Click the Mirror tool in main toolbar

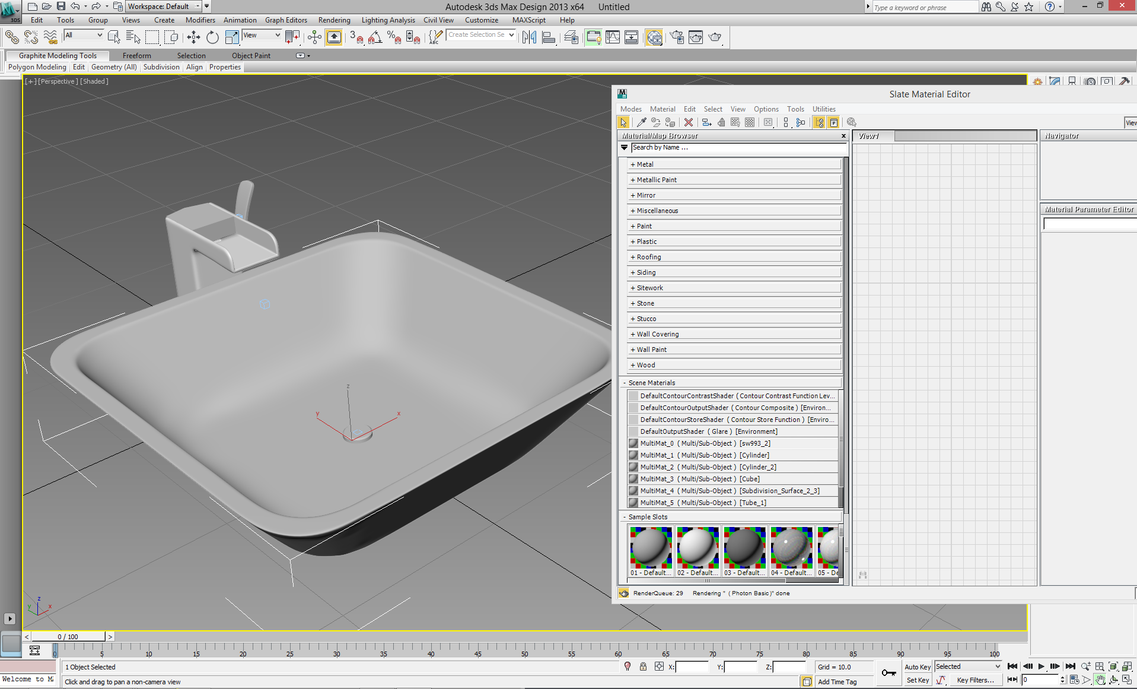pos(529,37)
